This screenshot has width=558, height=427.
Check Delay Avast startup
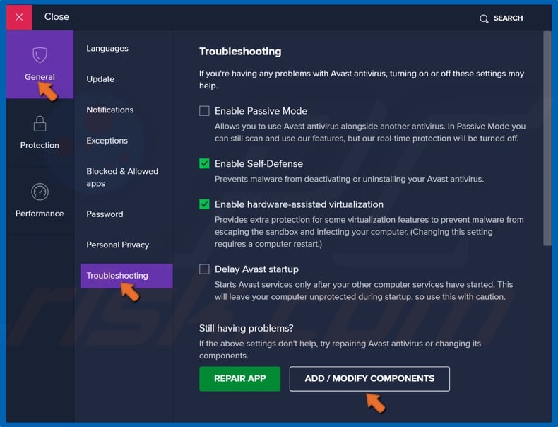[x=204, y=269]
